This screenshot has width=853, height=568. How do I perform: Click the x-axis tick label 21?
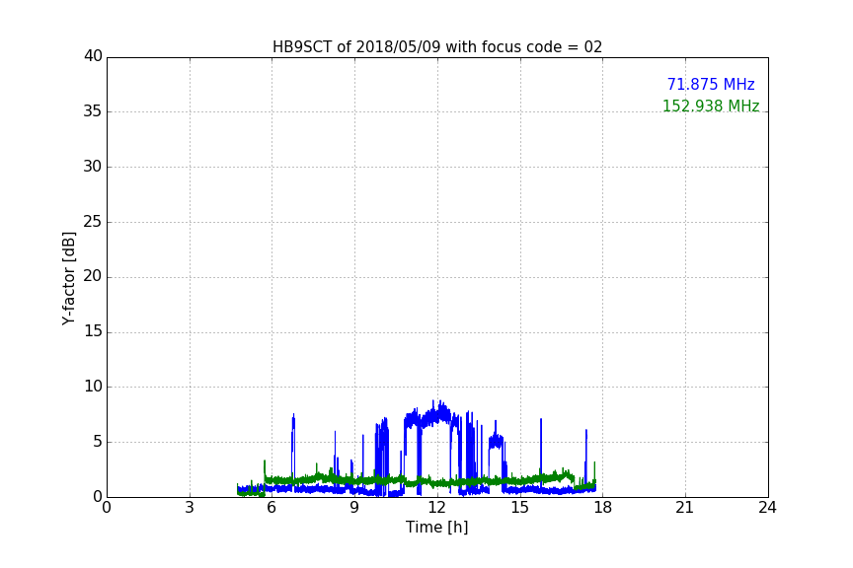point(685,508)
